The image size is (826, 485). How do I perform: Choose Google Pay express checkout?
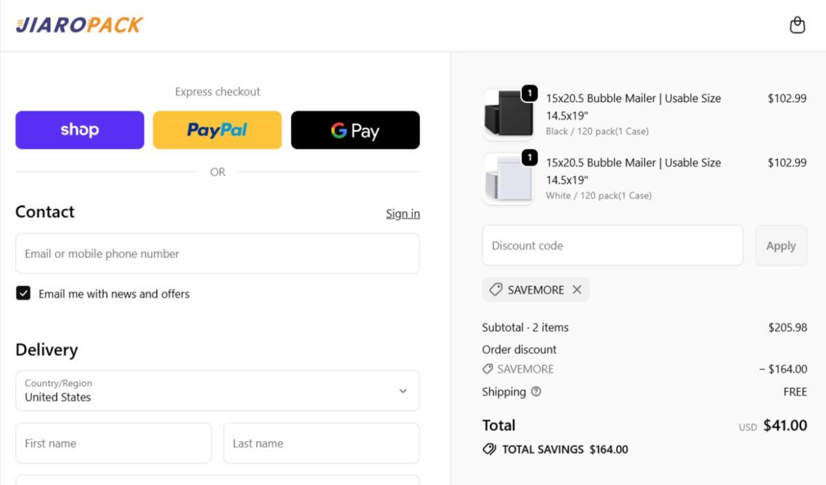point(355,130)
